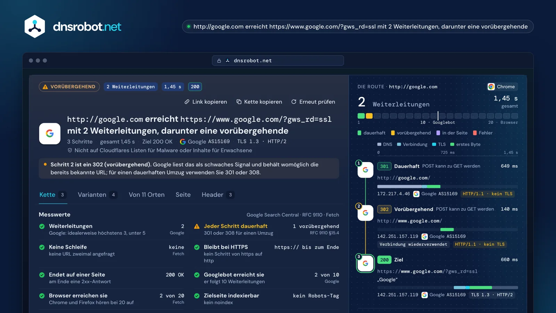Click the Erneut prüfen button
Image resolution: width=556 pixels, height=313 pixels.
click(313, 102)
